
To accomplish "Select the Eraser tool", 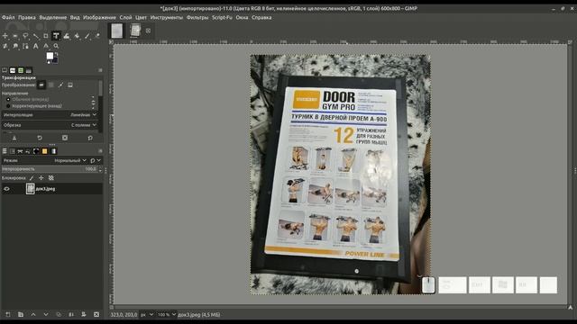I will pos(97,36).
